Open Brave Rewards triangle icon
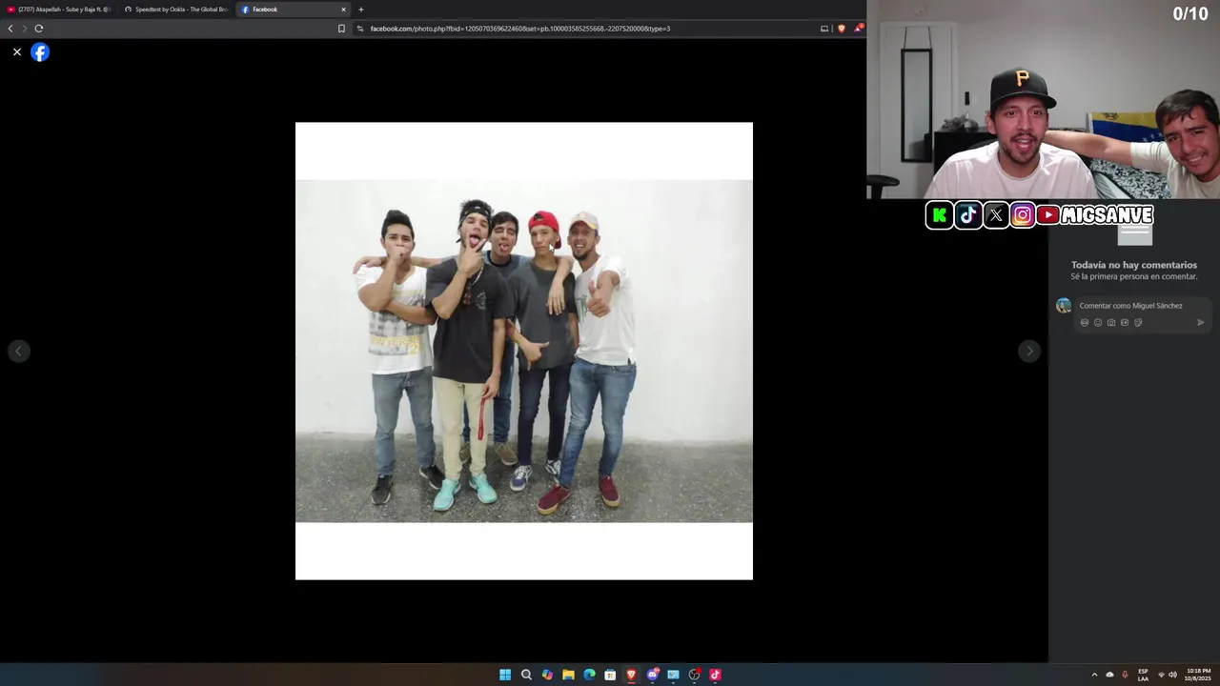The height and width of the screenshot is (686, 1220). pyautogui.click(x=858, y=29)
